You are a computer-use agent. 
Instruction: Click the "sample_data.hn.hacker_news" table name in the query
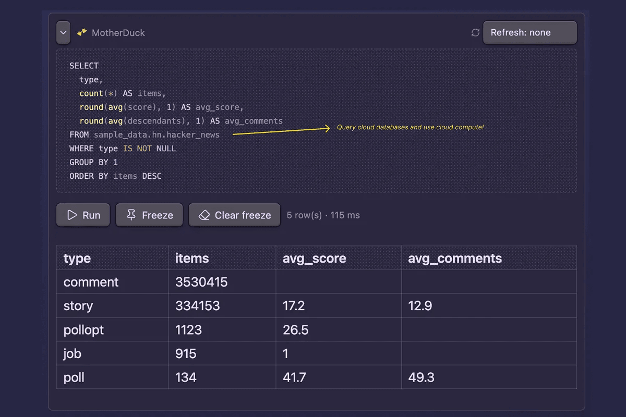point(157,134)
